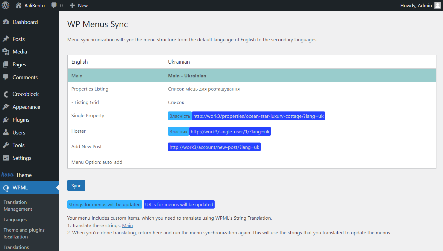This screenshot has width=443, height=251.
Task: Click the Add New Post row text
Action: pyautogui.click(x=87, y=147)
